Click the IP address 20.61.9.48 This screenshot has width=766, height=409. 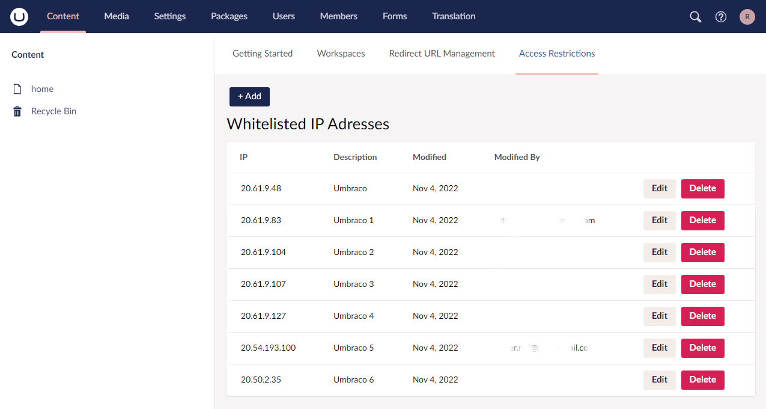click(x=261, y=188)
